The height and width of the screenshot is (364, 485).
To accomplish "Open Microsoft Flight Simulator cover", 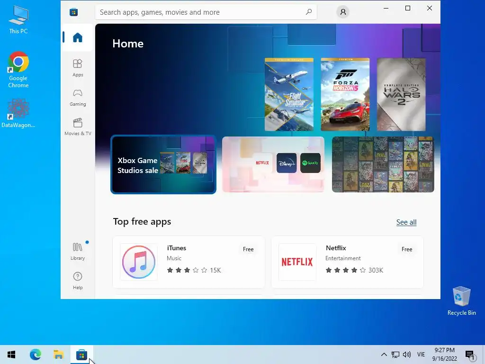I will (x=289, y=94).
